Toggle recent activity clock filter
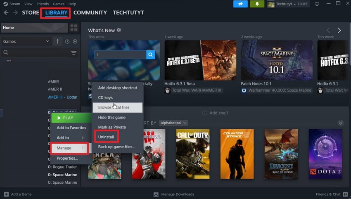Viewport: 351px width, 199px height. coord(67,41)
